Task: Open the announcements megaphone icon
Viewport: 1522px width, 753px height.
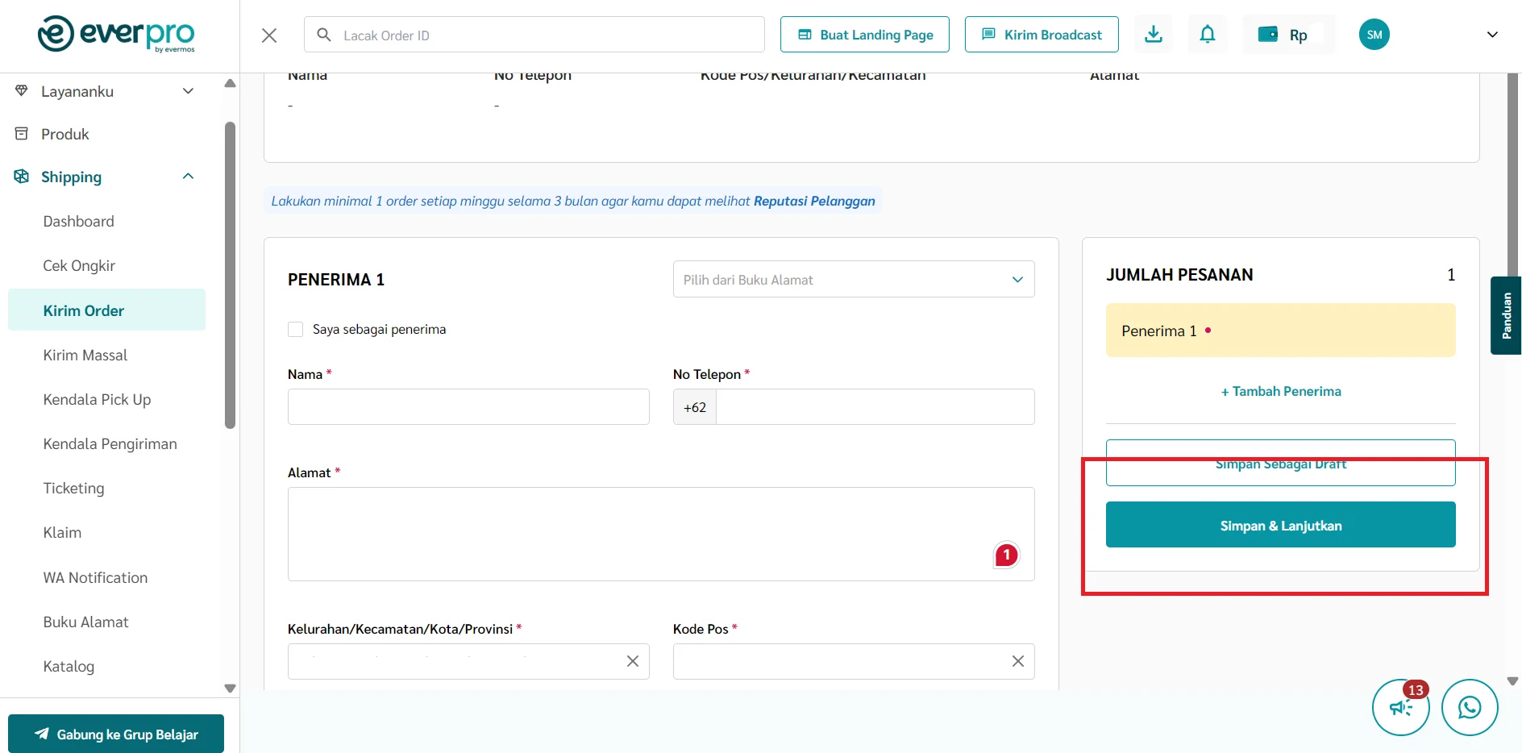Action: tap(1400, 707)
